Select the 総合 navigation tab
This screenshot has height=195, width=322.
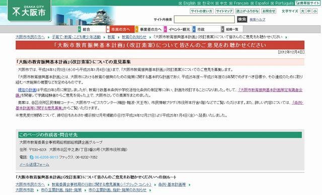point(92,29)
